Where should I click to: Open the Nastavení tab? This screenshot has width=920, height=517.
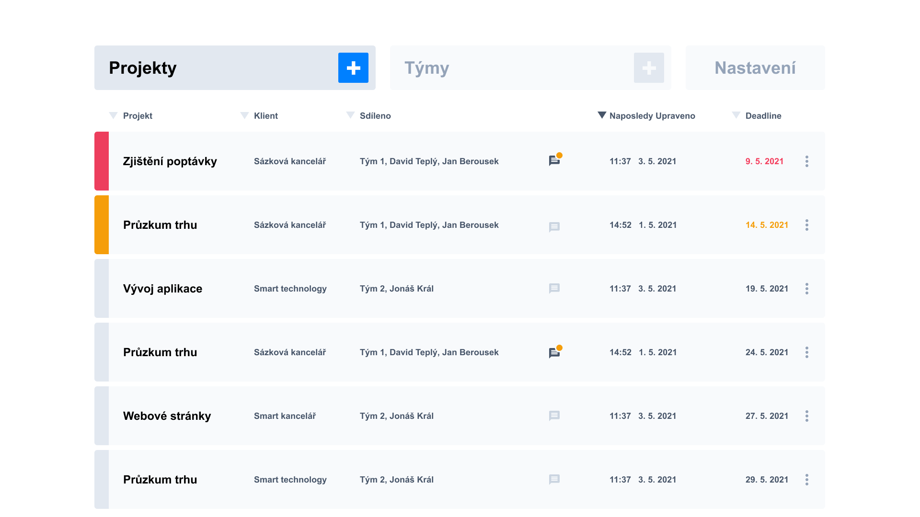[x=755, y=68]
